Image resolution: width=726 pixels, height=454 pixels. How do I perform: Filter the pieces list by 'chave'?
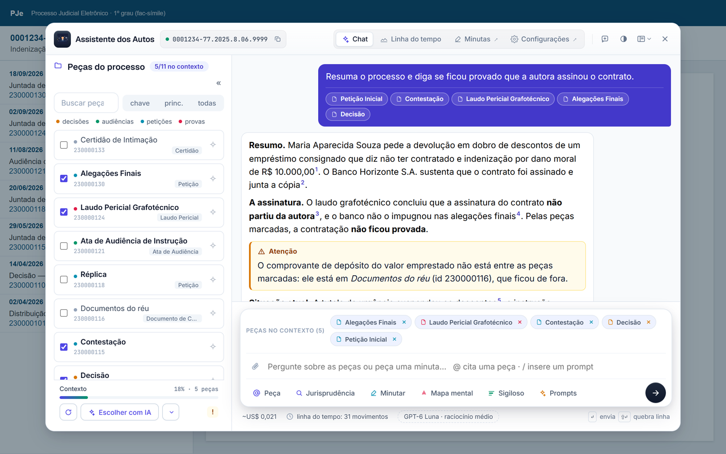click(x=140, y=103)
